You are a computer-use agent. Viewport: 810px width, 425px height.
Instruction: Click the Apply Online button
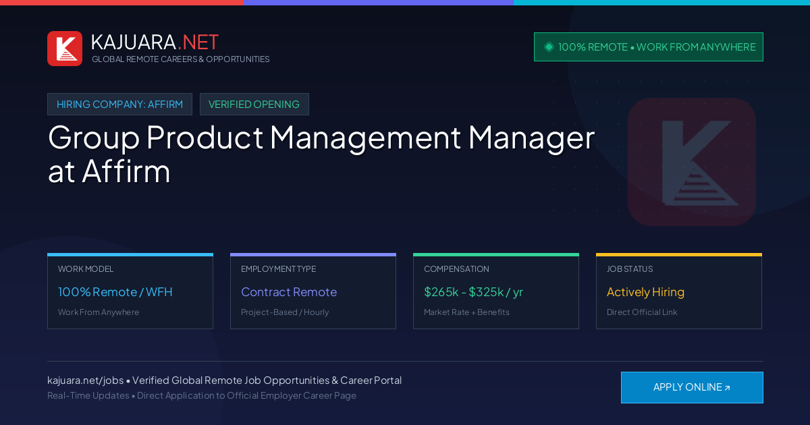[692, 387]
